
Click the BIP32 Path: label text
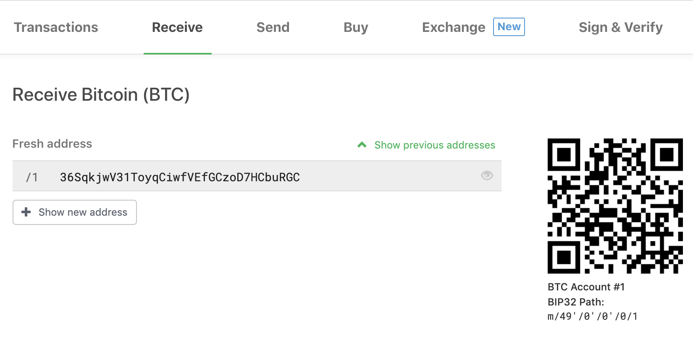click(576, 302)
